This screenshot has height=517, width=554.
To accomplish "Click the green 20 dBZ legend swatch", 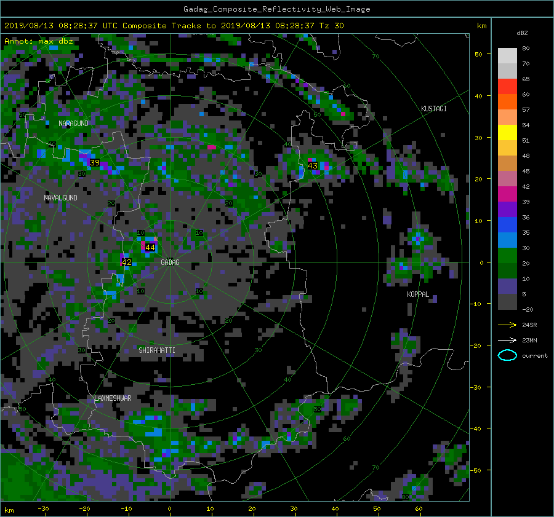I will 507,256.
